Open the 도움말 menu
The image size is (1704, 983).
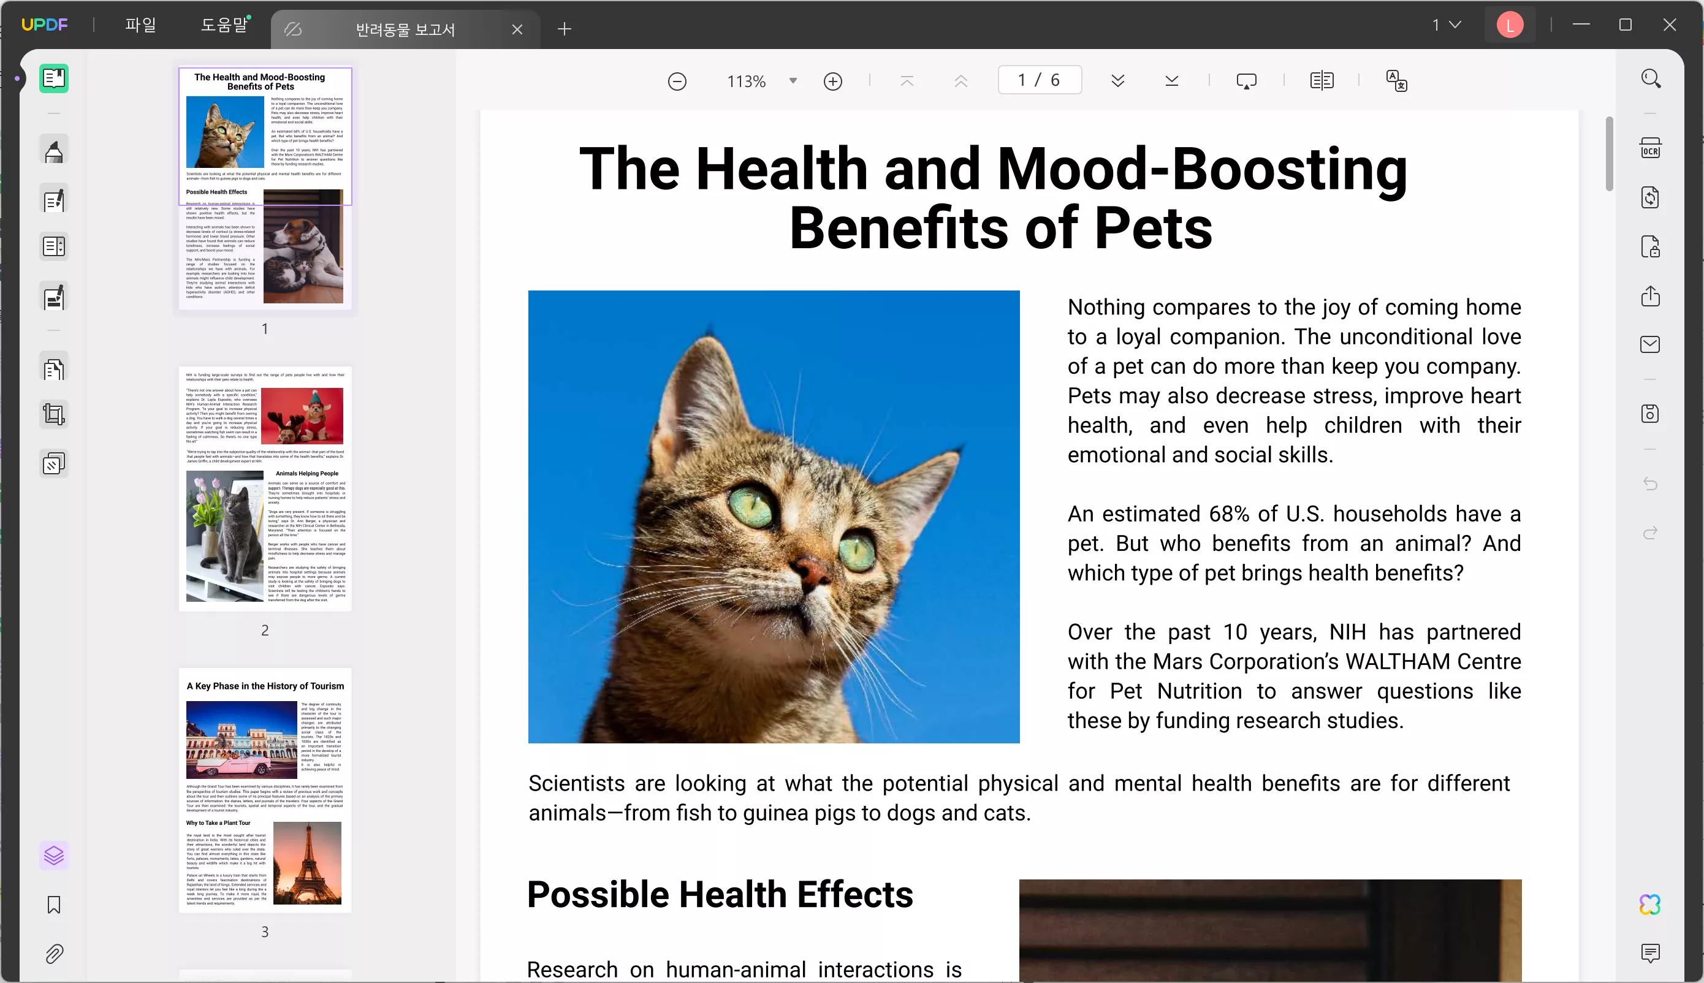point(224,25)
